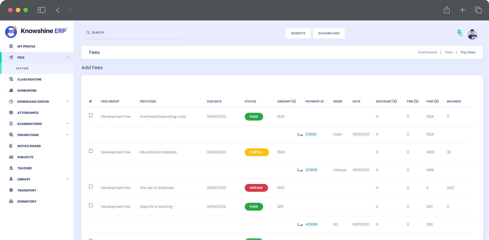Image resolution: width=489 pixels, height=240 pixels.
Task: Toggle the browser sidebar panel icon
Action: (42, 10)
